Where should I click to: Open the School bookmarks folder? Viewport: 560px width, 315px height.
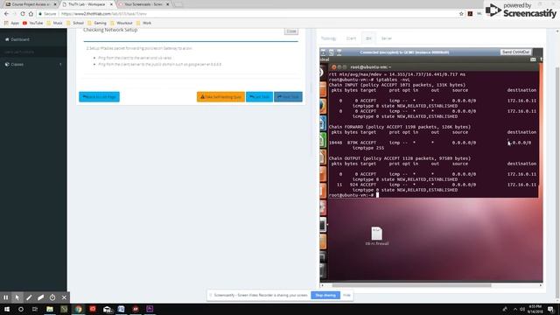[x=75, y=23]
